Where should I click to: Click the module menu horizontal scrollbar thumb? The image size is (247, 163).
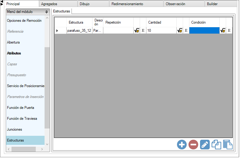click(x=24, y=149)
